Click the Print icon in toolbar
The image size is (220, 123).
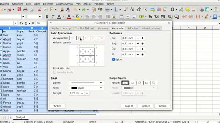[25, 10]
